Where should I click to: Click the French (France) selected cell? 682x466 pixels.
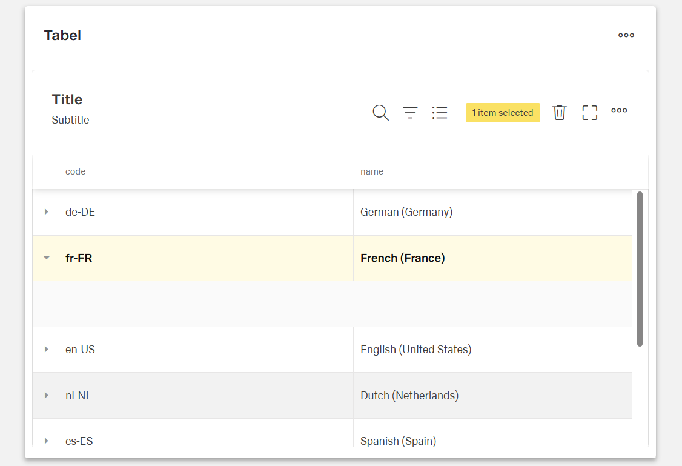[403, 258]
